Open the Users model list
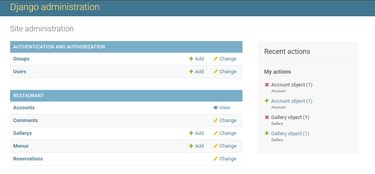Viewport: 375px width, 174px height. pyautogui.click(x=20, y=72)
